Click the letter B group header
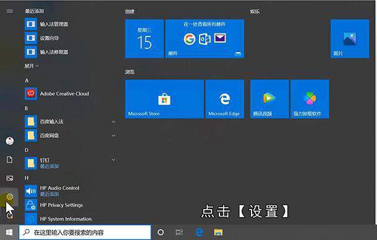 click(27, 108)
